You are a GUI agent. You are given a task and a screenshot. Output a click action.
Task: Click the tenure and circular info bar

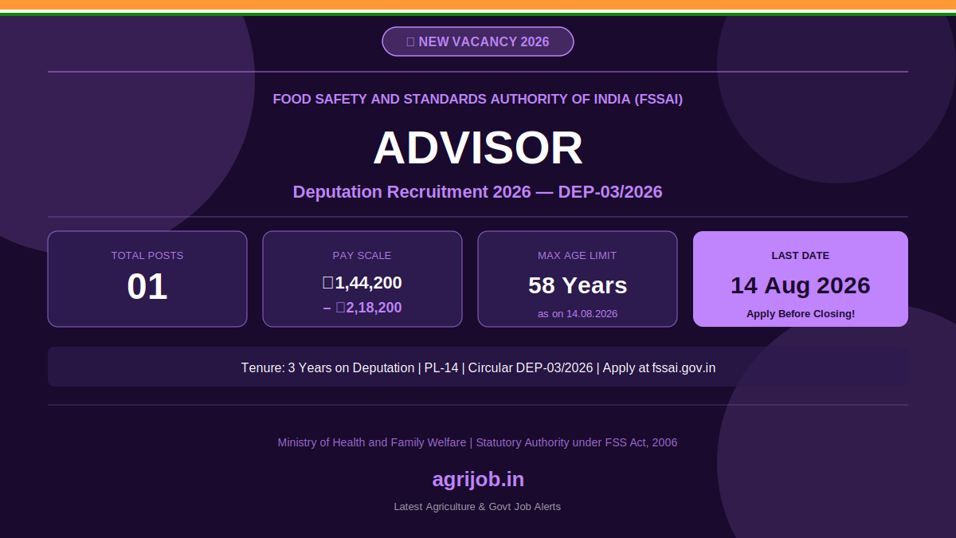tap(478, 367)
